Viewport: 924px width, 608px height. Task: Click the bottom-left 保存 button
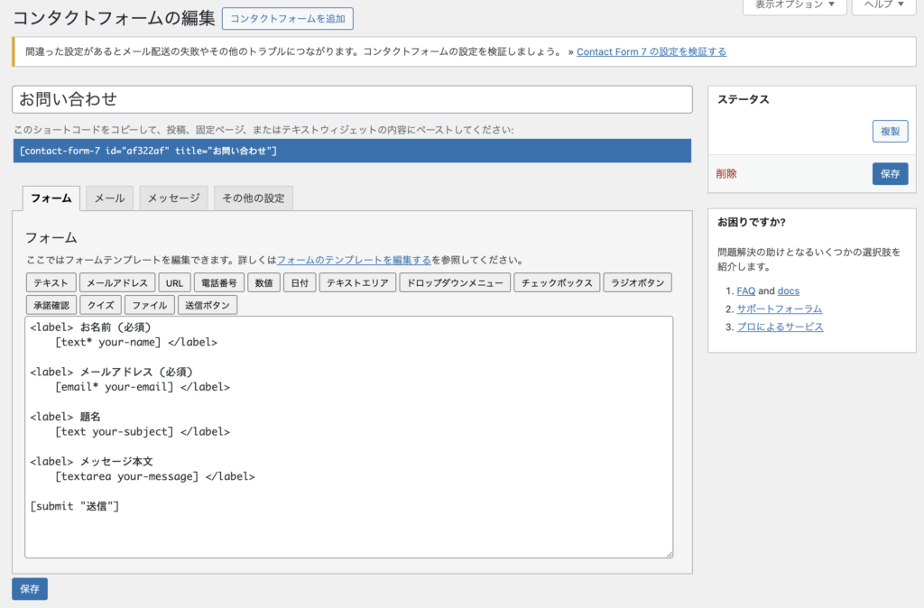[x=30, y=589]
